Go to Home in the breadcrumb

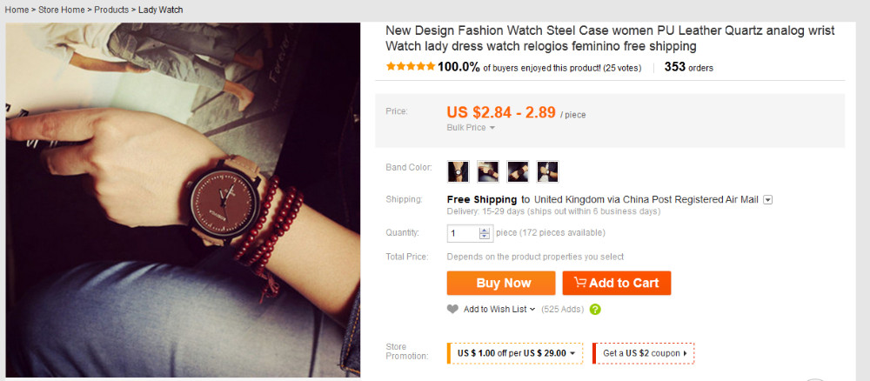click(x=17, y=10)
